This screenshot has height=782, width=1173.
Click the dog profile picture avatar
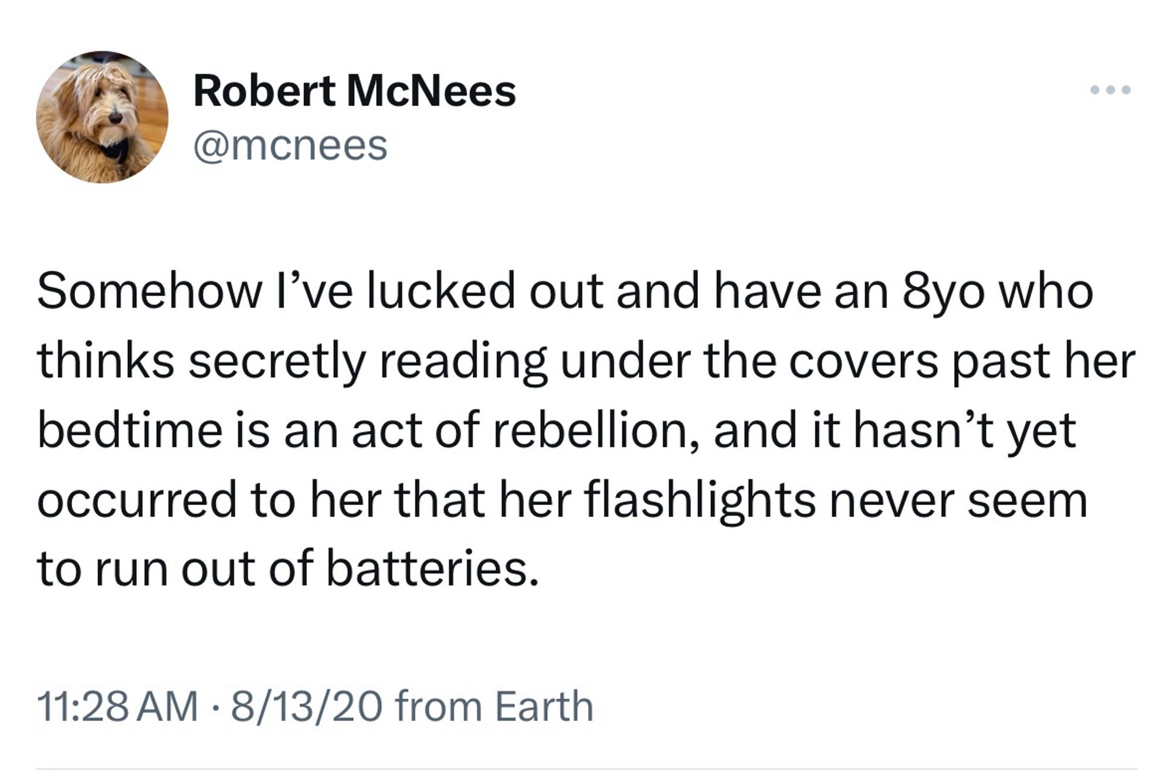pyautogui.click(x=102, y=117)
